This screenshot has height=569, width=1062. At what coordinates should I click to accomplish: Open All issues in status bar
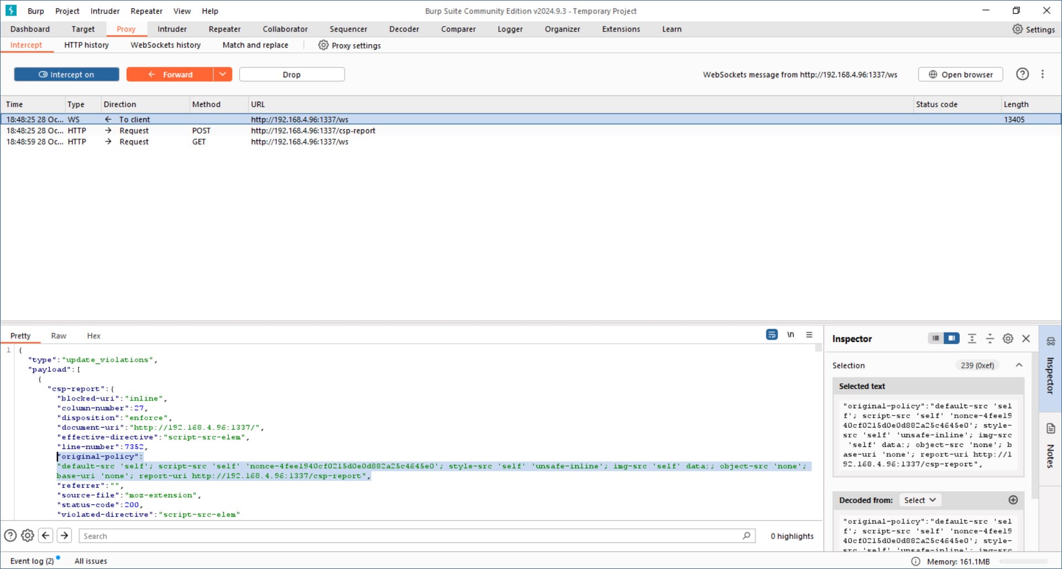(91, 561)
